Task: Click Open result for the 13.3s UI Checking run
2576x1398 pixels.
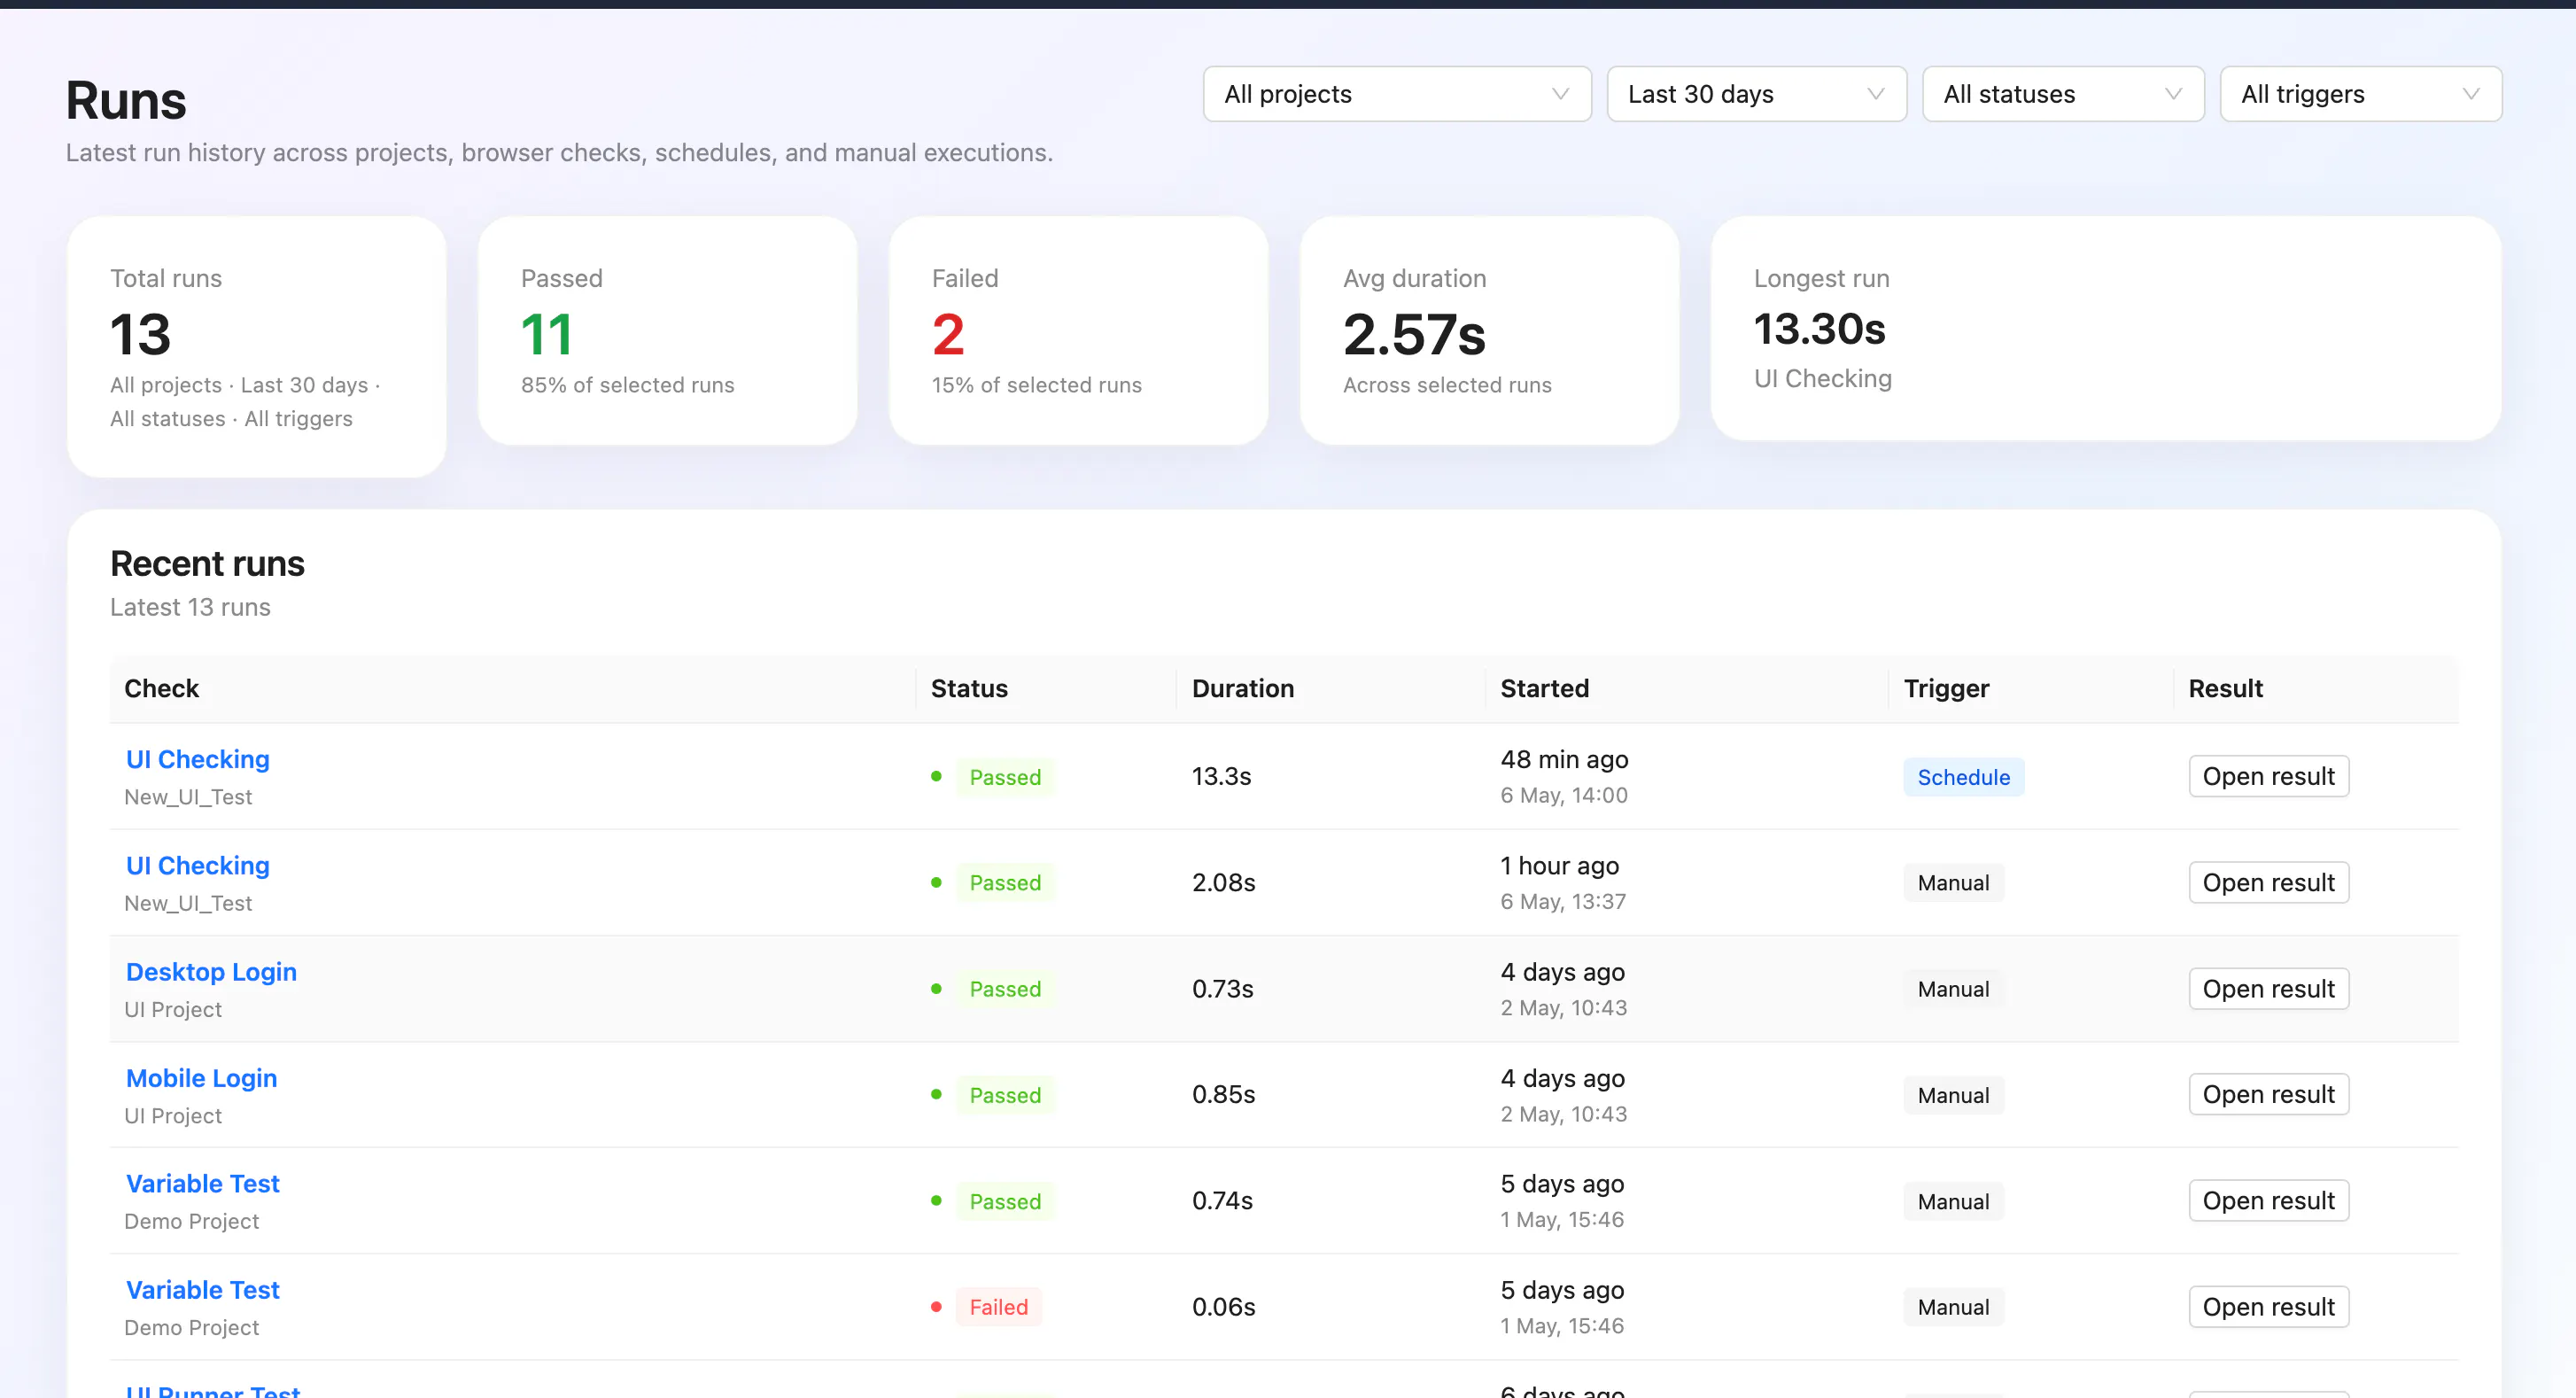Action: (2268, 776)
